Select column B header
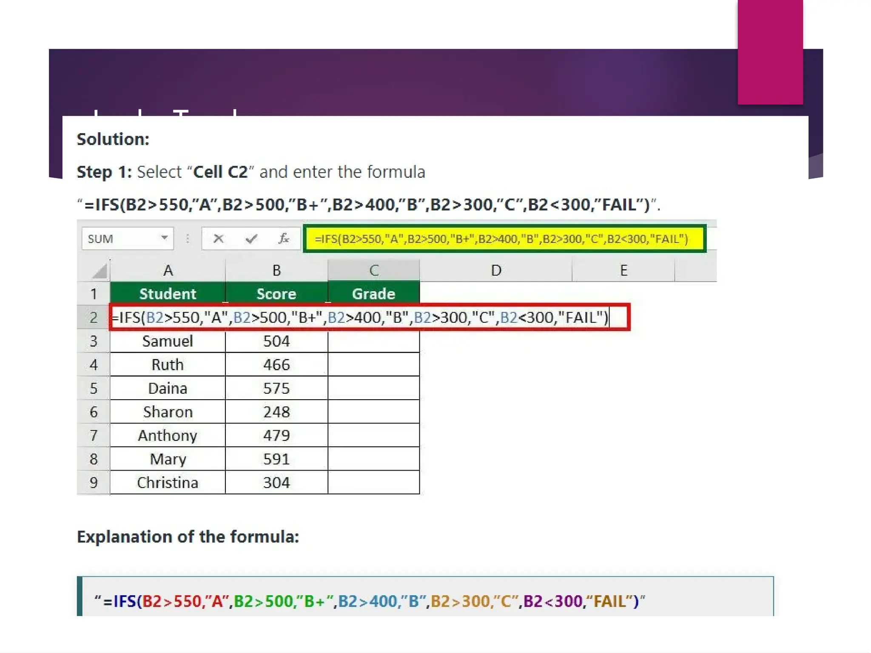 (x=276, y=270)
